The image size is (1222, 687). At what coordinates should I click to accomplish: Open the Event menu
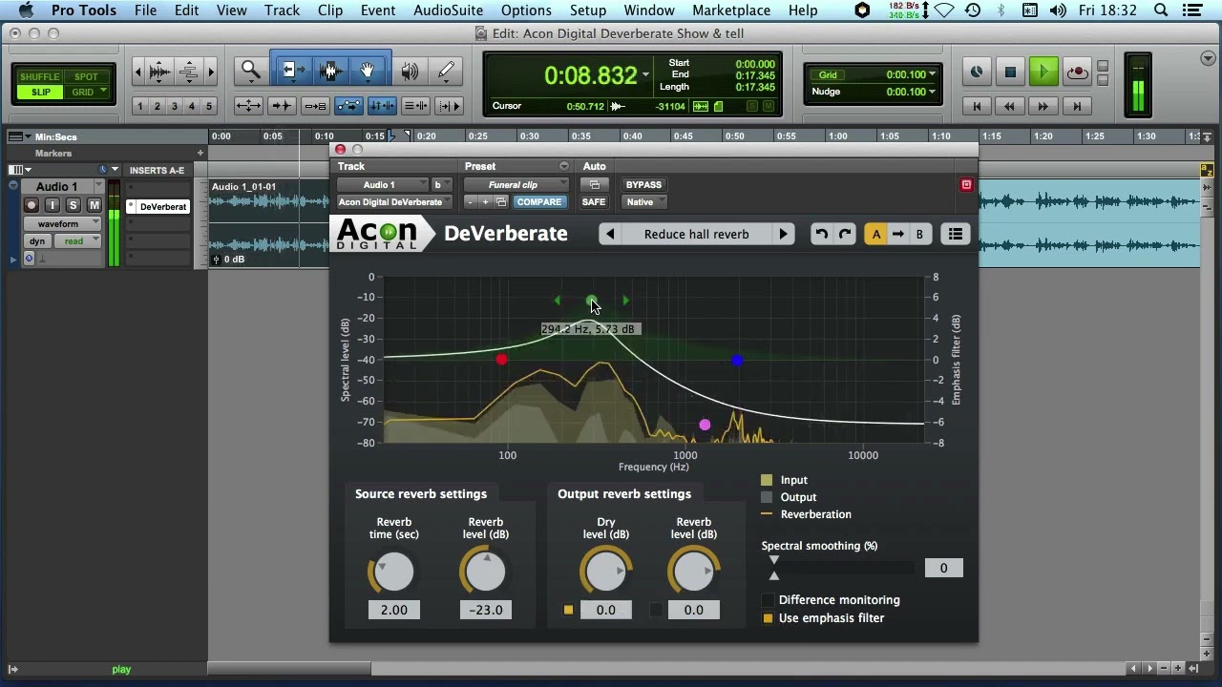378,10
